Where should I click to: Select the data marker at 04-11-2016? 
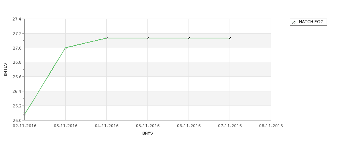(x=106, y=38)
